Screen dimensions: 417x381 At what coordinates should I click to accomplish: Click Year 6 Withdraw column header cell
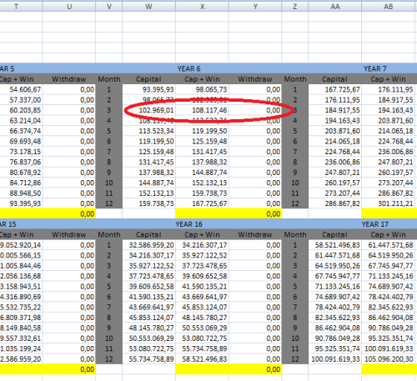255,79
